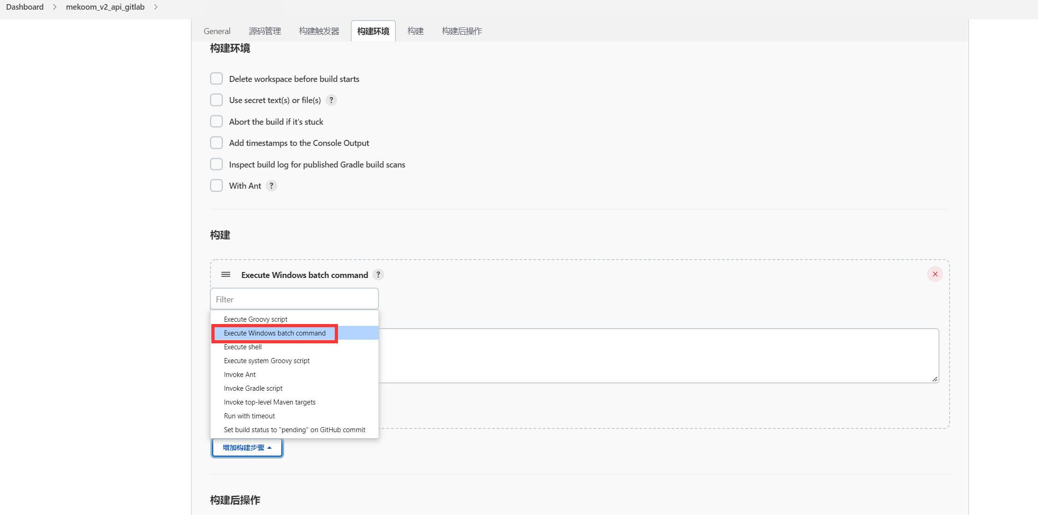Open help for Execute Windows batch command
Viewport: 1038px width, 515px height.
point(378,275)
